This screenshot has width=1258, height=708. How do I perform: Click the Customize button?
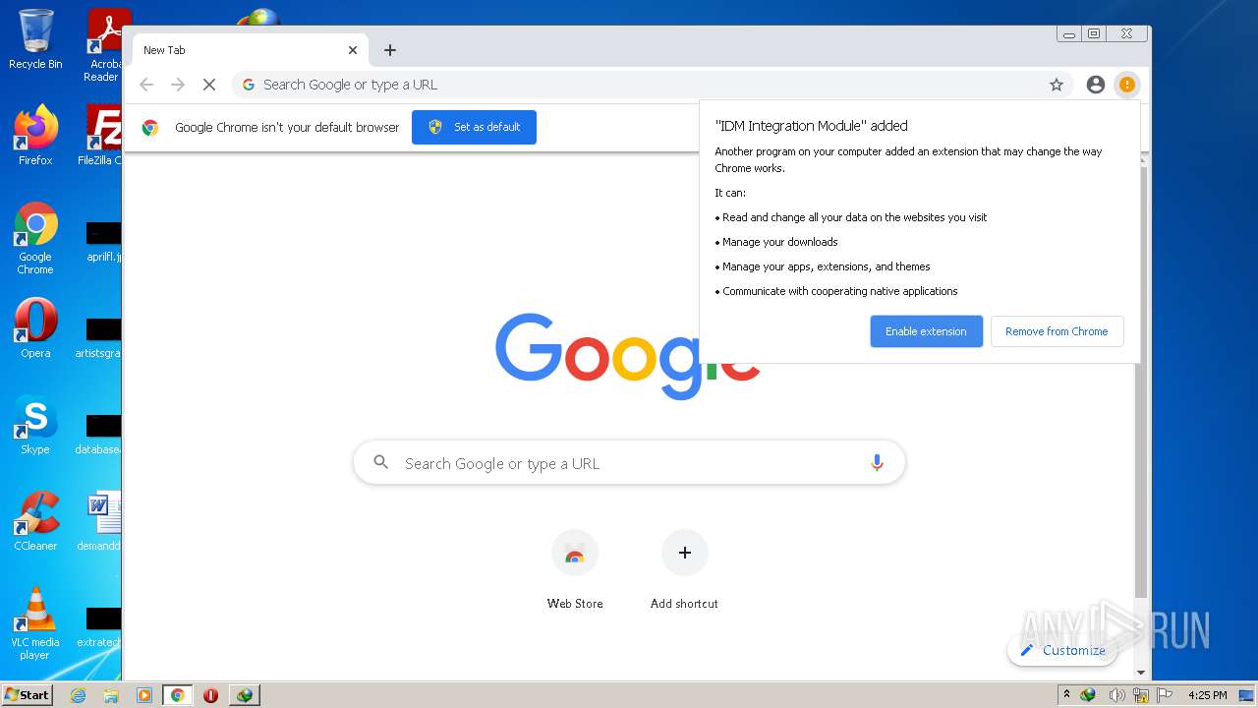click(1062, 650)
